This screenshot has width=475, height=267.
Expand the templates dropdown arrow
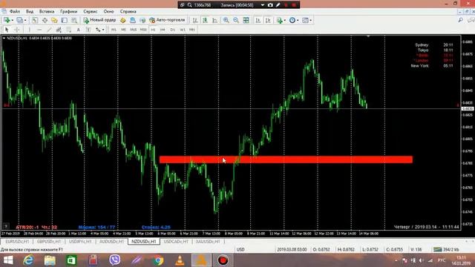click(311, 20)
